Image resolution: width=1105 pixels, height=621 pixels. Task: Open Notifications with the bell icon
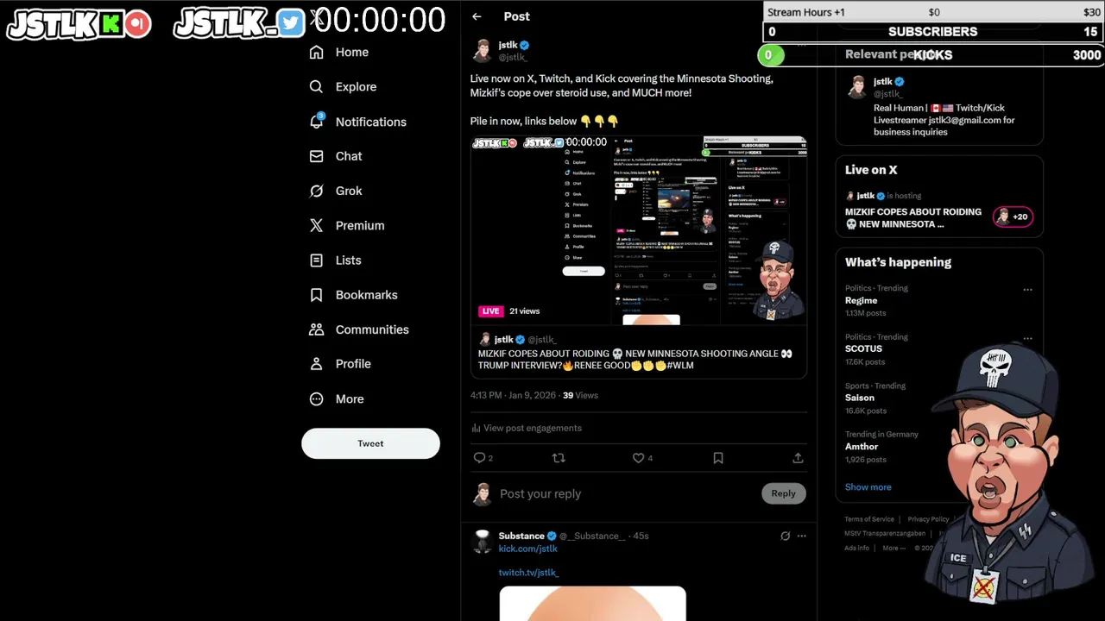click(x=357, y=122)
